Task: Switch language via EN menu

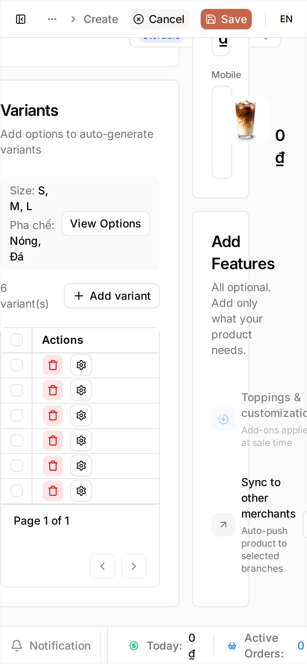Action: click(286, 19)
